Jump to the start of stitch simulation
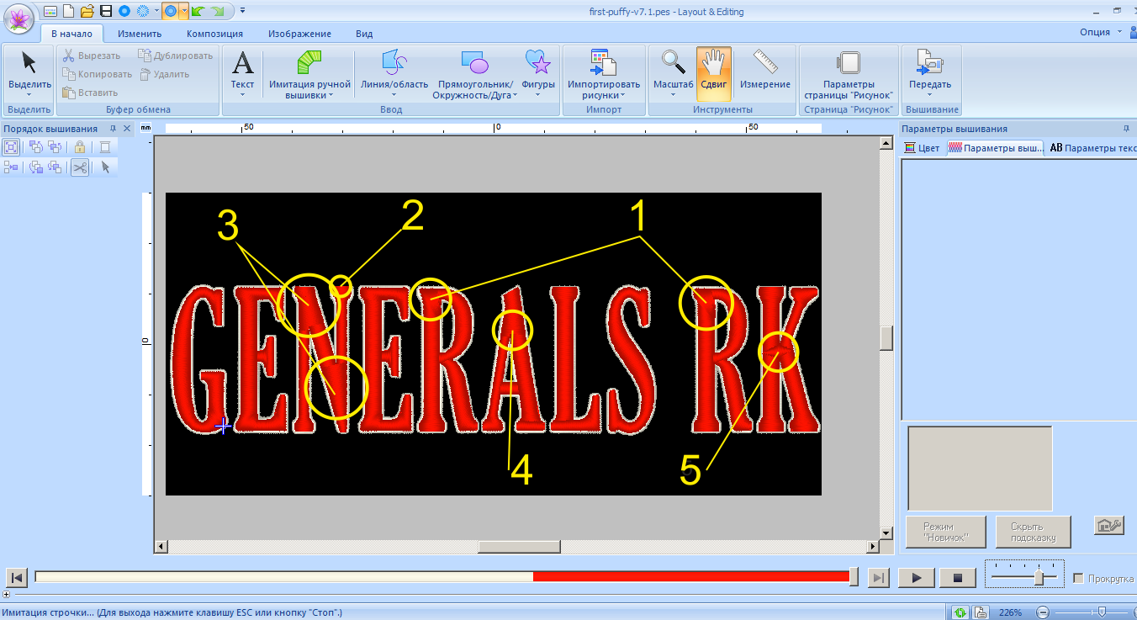The height and width of the screenshot is (620, 1137). pos(16,578)
